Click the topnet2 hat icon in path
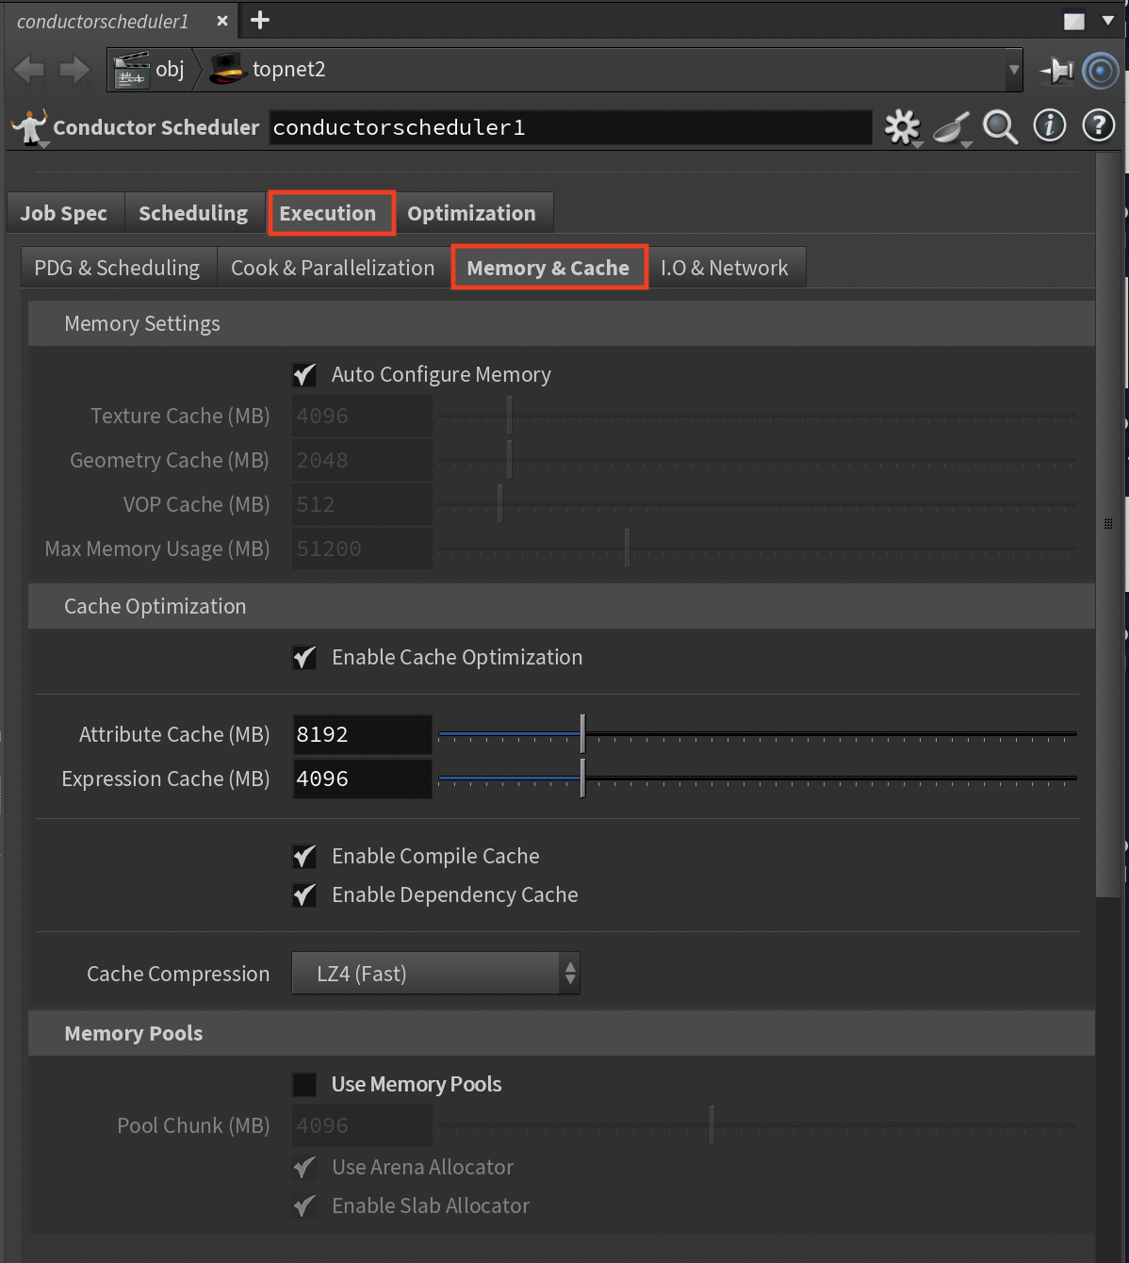Image resolution: width=1129 pixels, height=1263 pixels. pos(227,70)
